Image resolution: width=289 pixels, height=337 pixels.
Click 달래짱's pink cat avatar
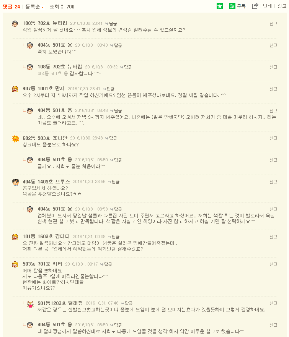click(30, 304)
